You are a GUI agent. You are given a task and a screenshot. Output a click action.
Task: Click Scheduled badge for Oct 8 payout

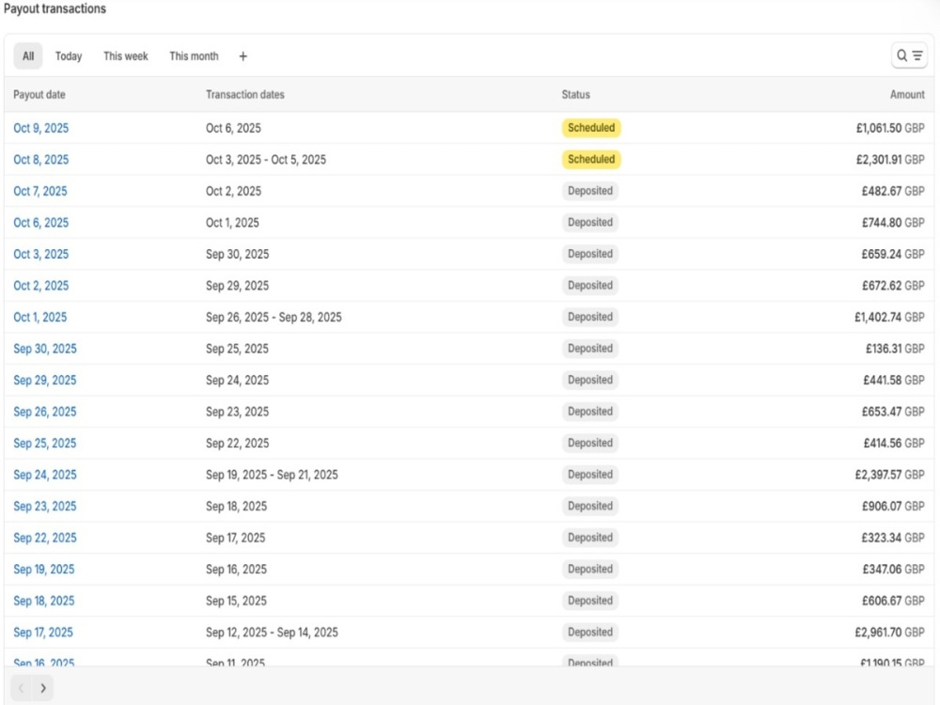click(x=591, y=160)
